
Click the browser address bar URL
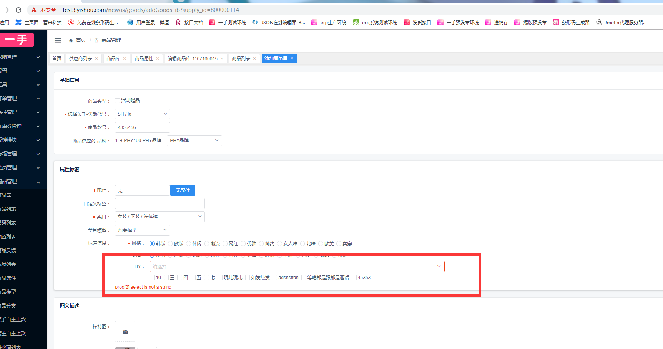151,10
